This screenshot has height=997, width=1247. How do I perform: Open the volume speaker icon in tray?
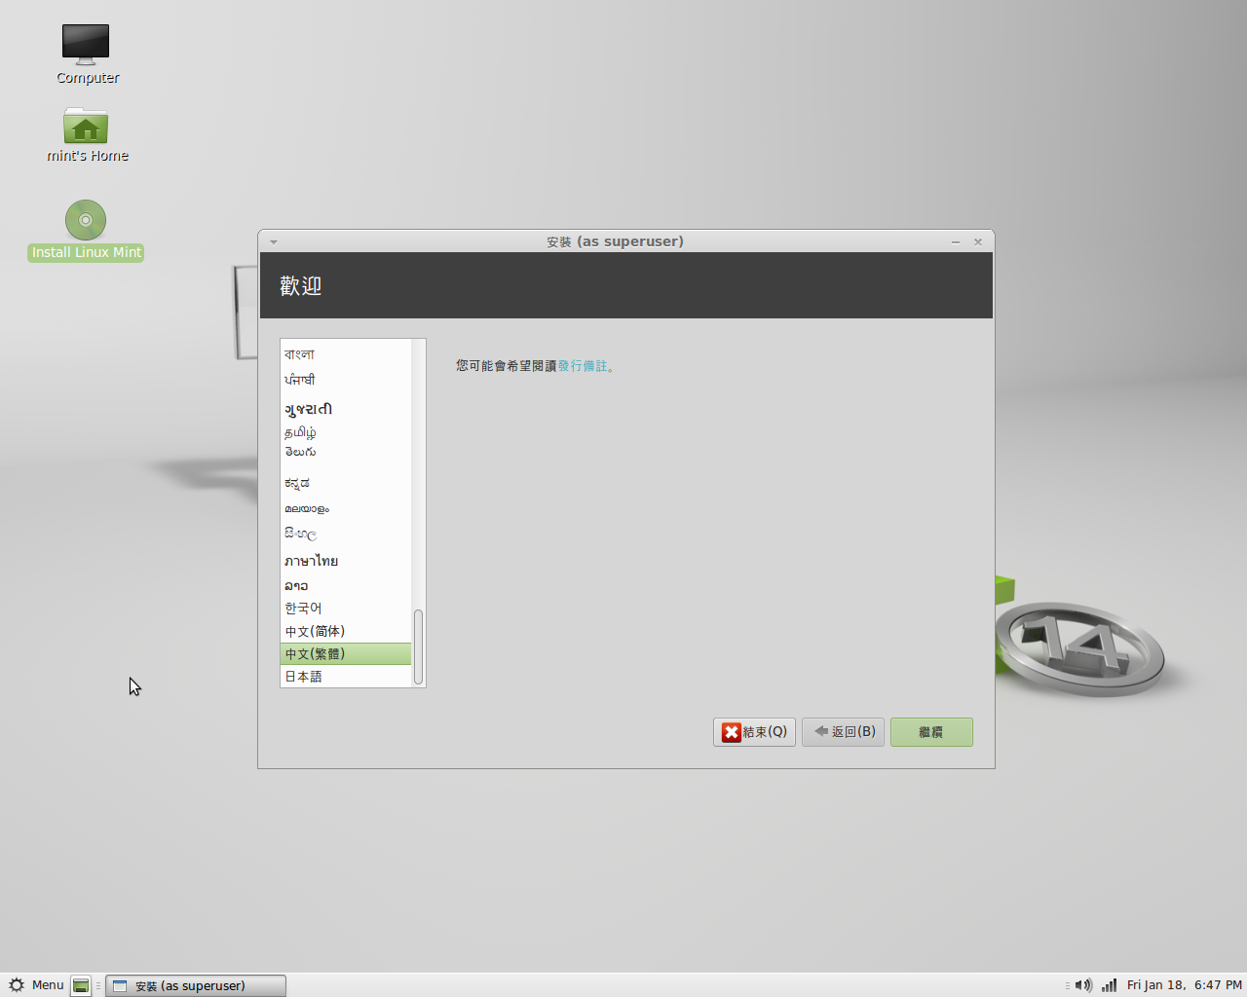1083,985
